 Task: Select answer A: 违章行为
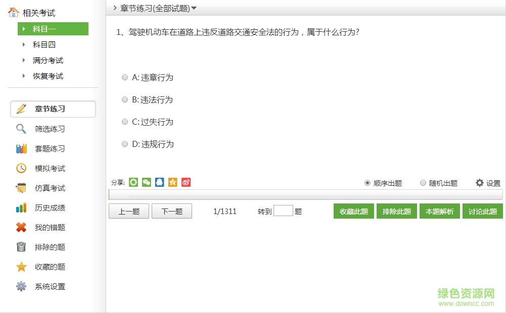124,77
